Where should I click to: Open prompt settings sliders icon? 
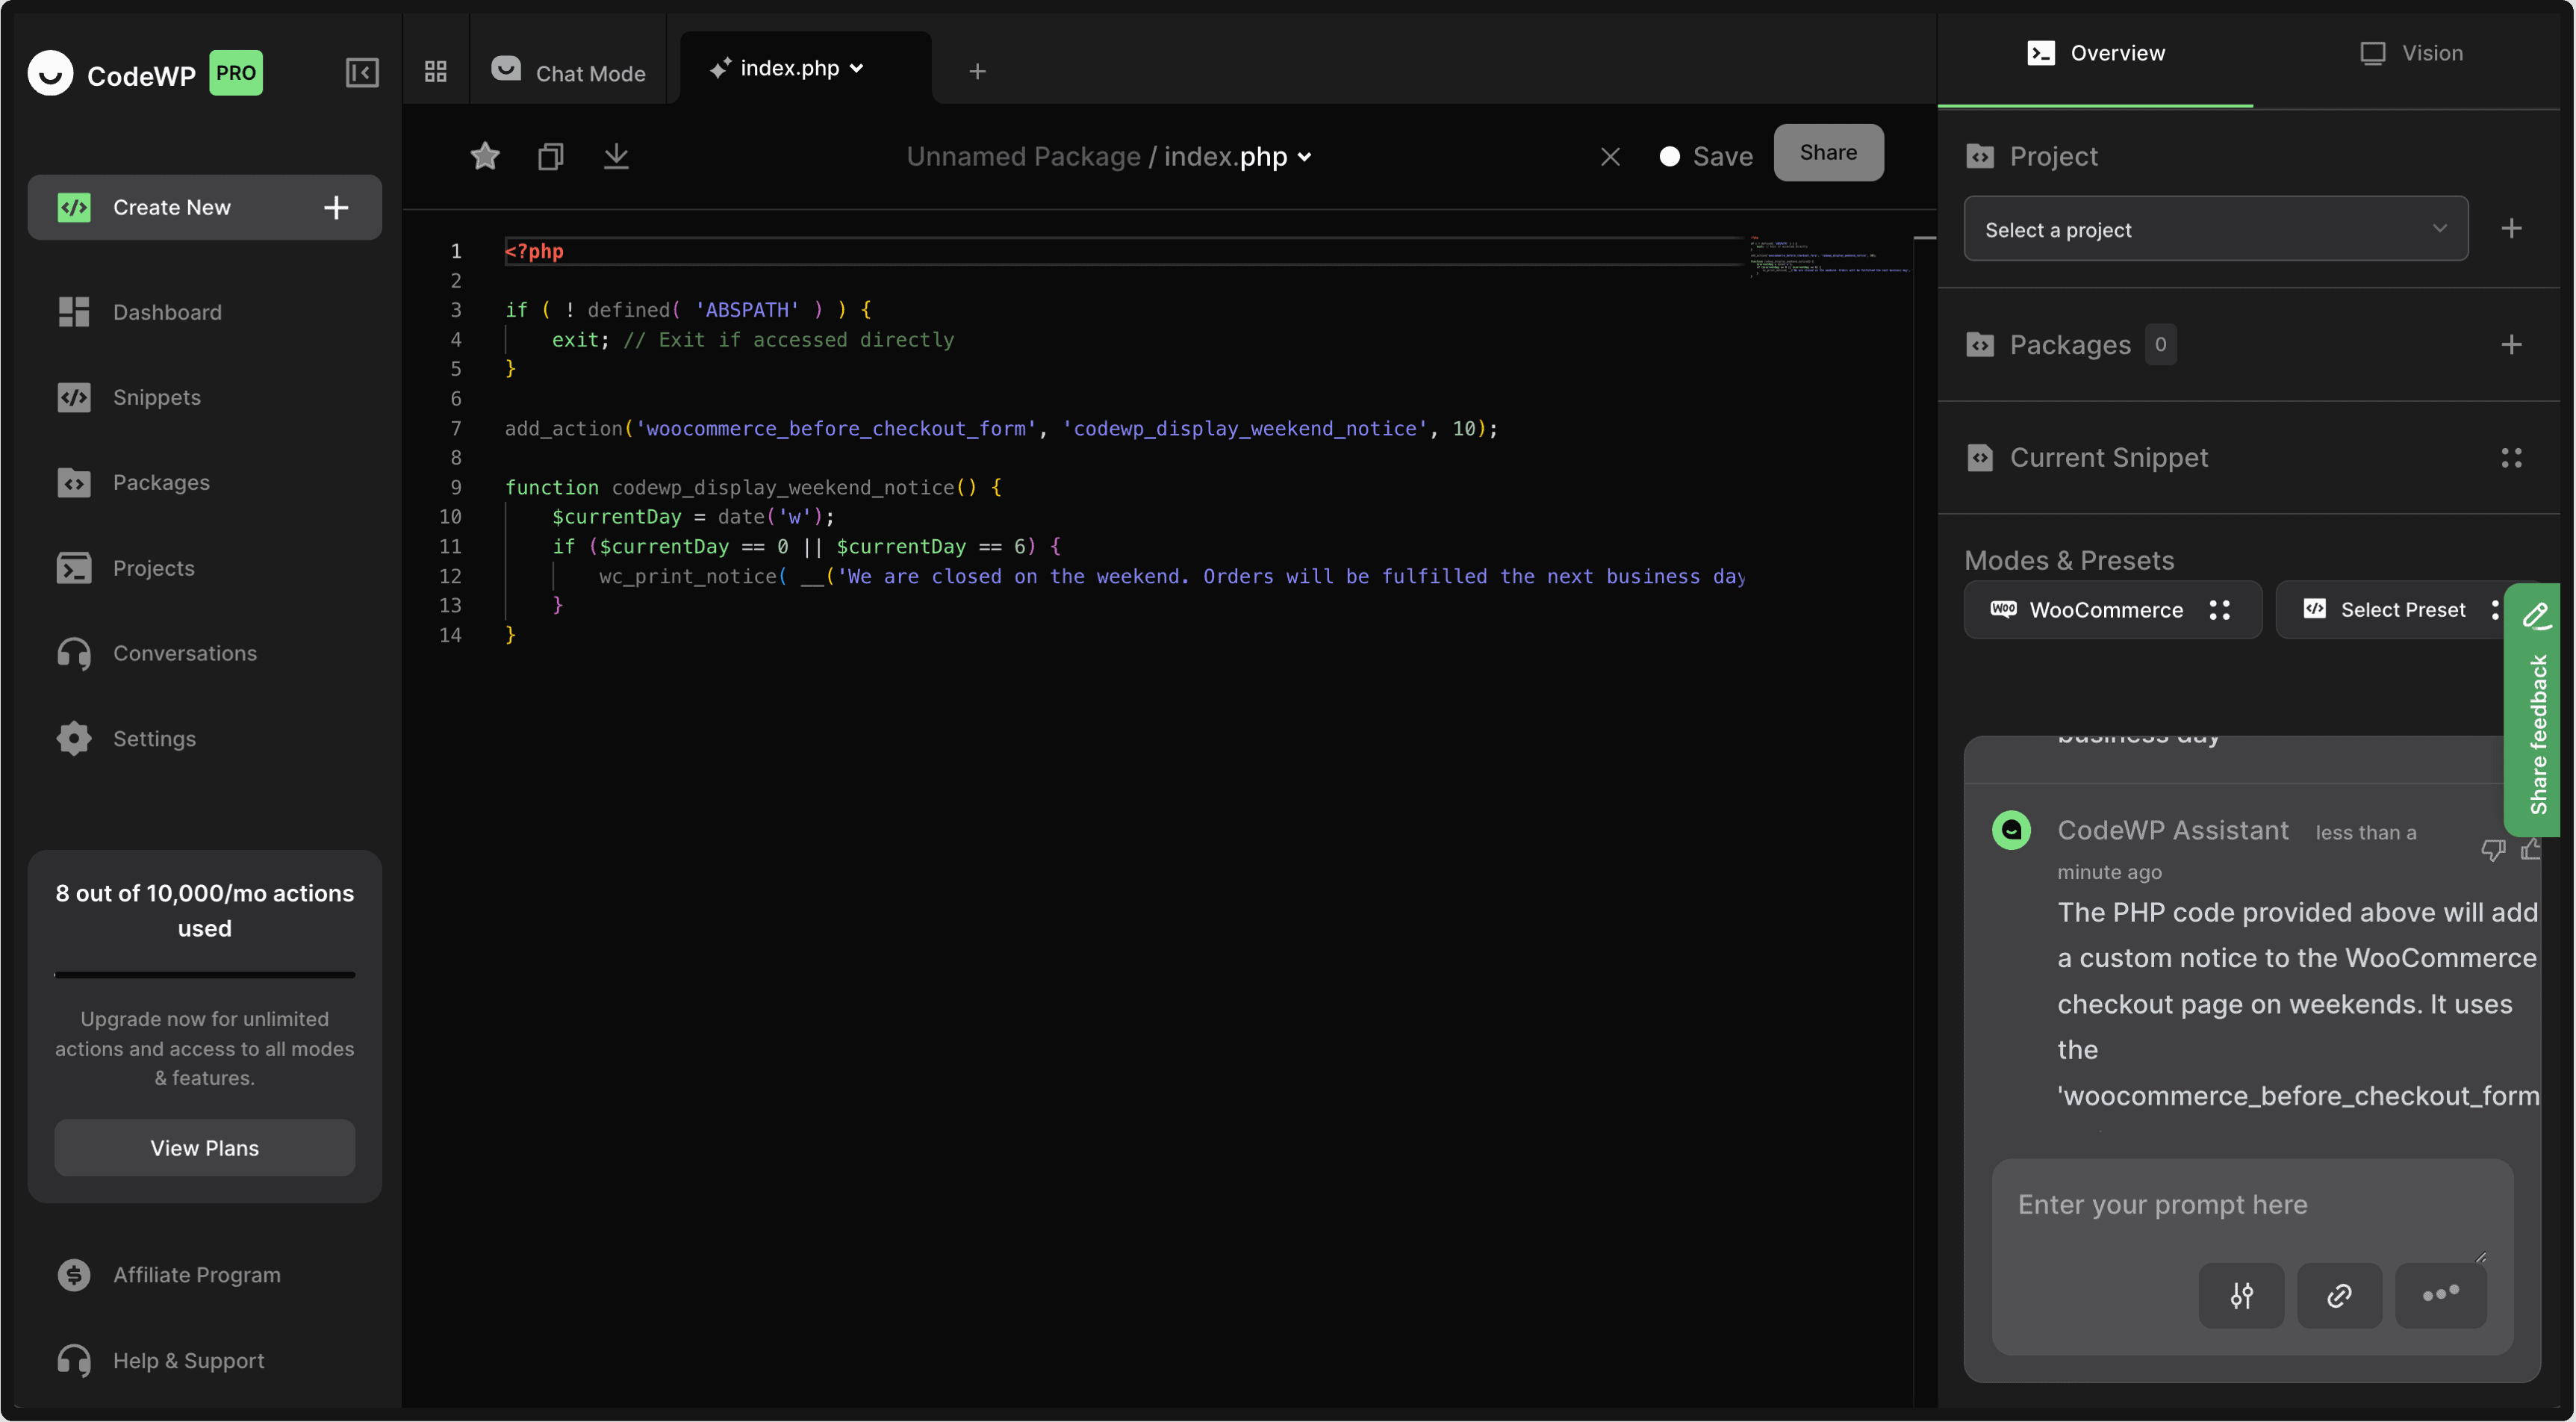coord(2241,1296)
